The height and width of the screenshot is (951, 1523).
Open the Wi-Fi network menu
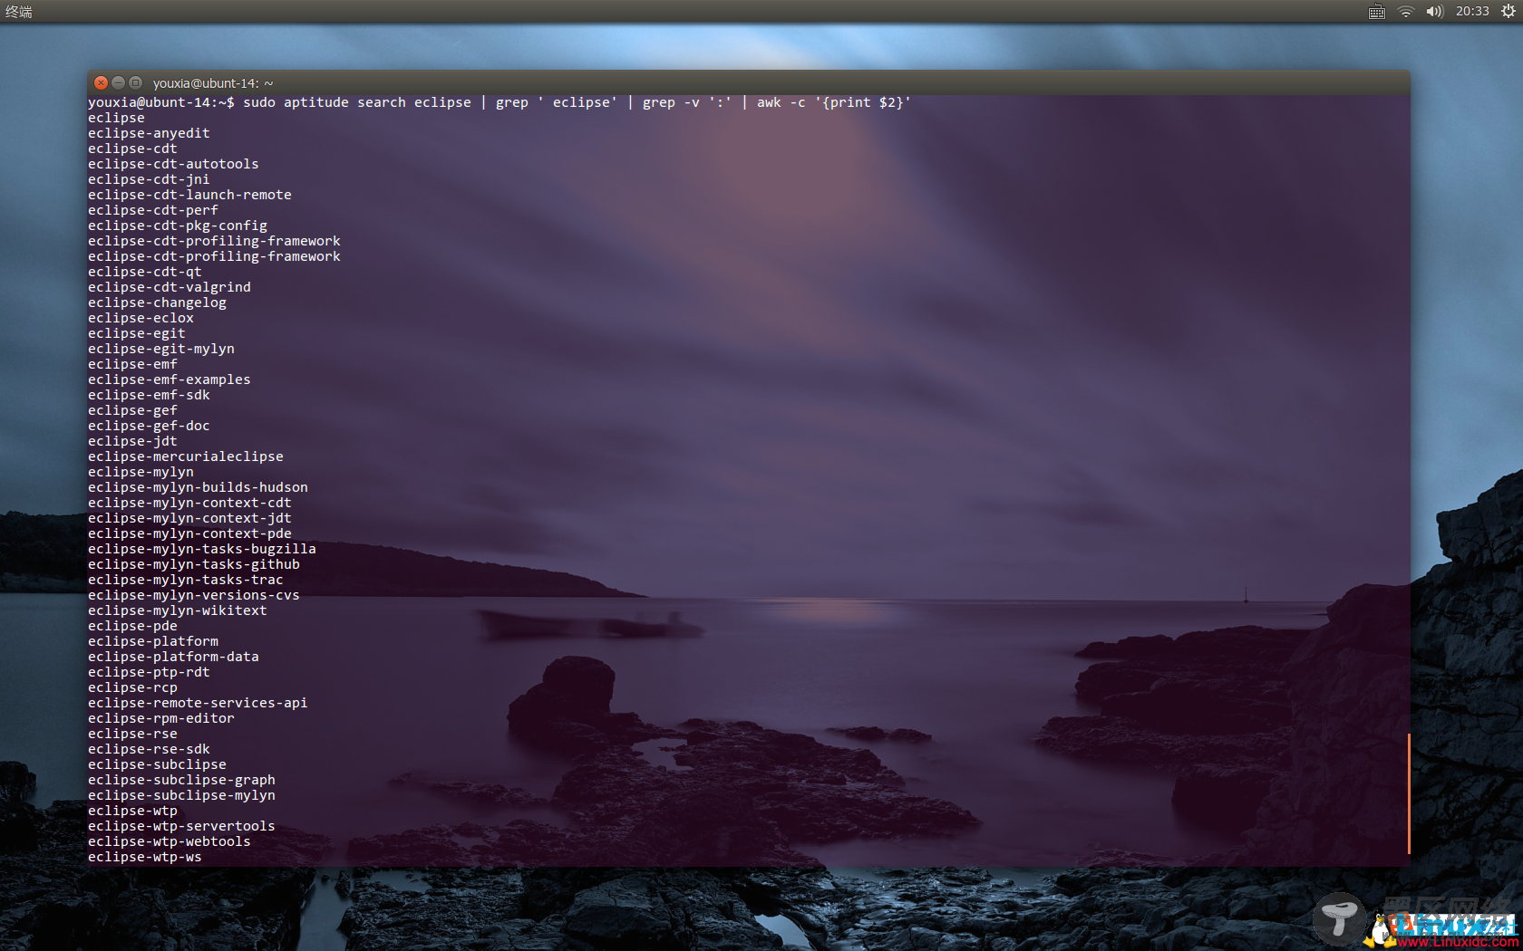[1405, 12]
